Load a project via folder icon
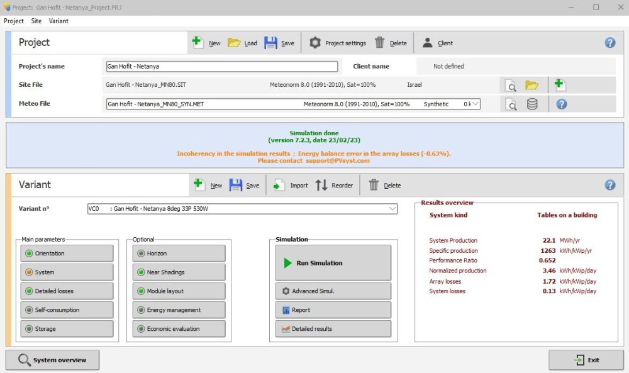 [x=234, y=43]
